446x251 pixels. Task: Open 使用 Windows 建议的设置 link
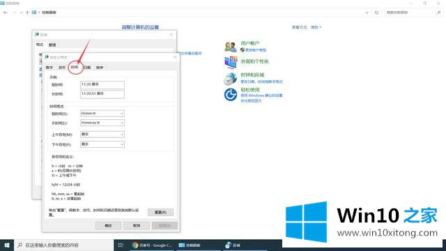(261, 96)
